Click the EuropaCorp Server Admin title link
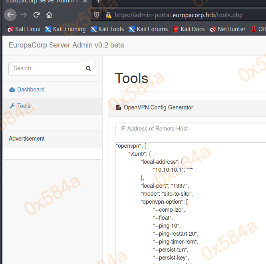Screen dimensions: 266x264 click(x=66, y=45)
